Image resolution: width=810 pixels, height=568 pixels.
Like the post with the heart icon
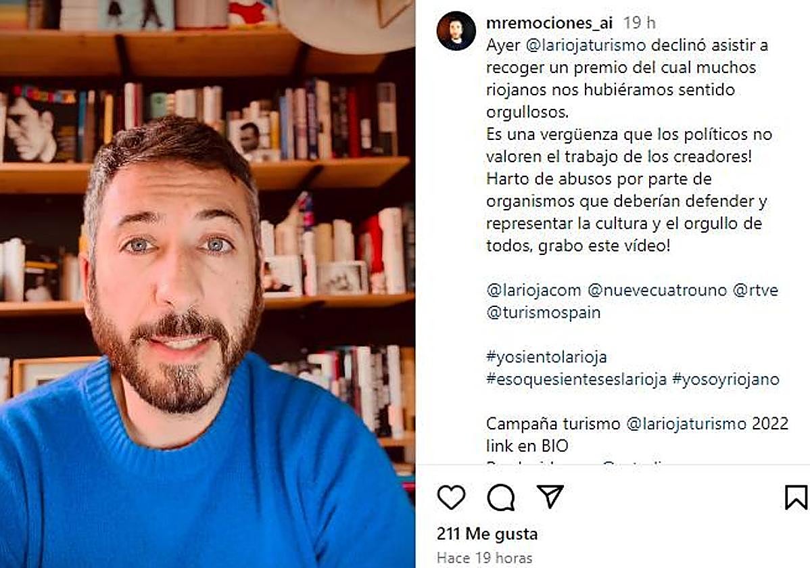click(451, 497)
